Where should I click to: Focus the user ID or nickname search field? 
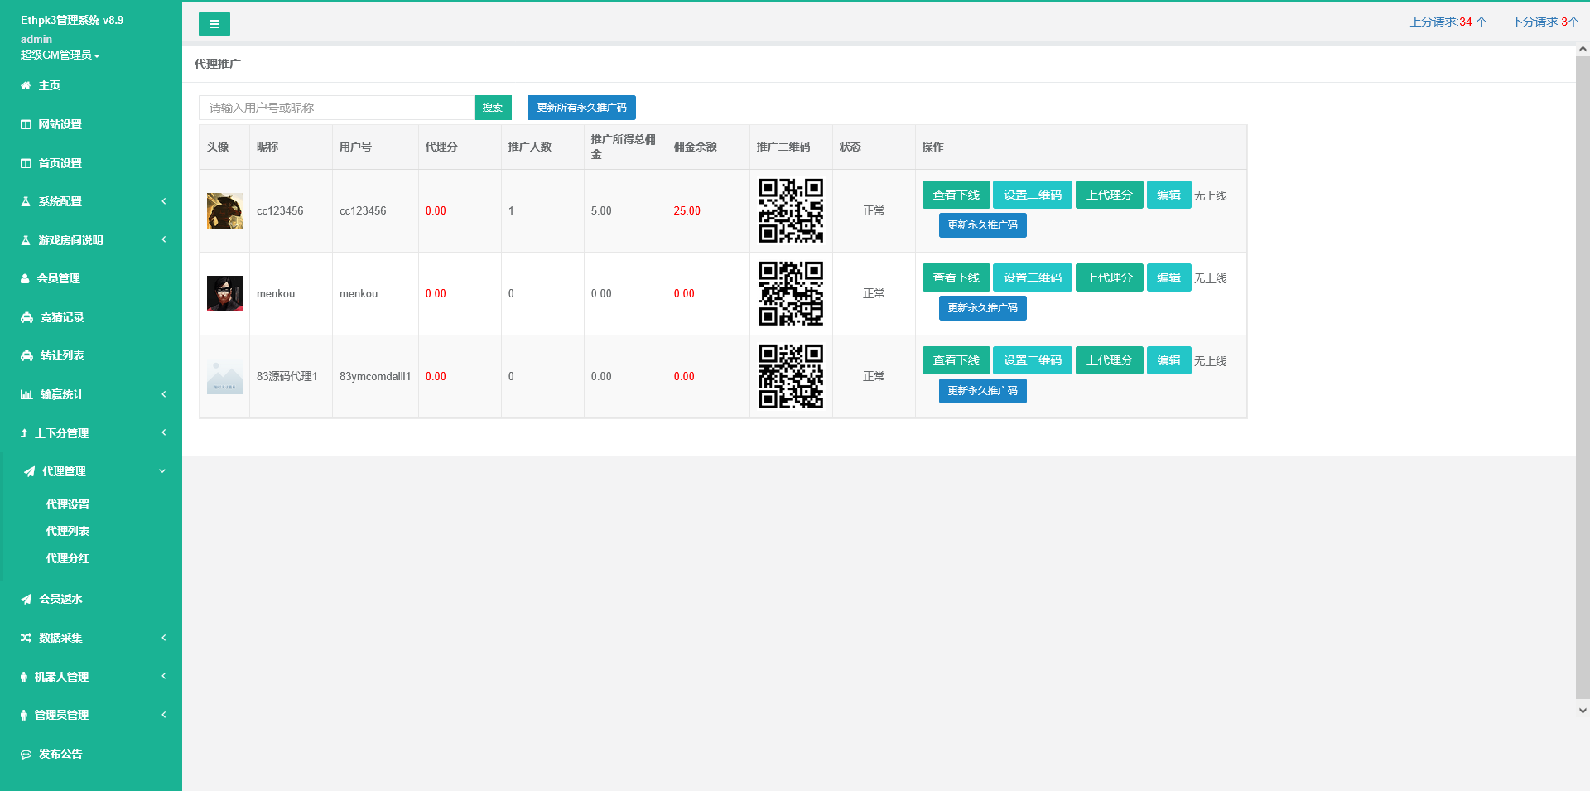(x=336, y=108)
